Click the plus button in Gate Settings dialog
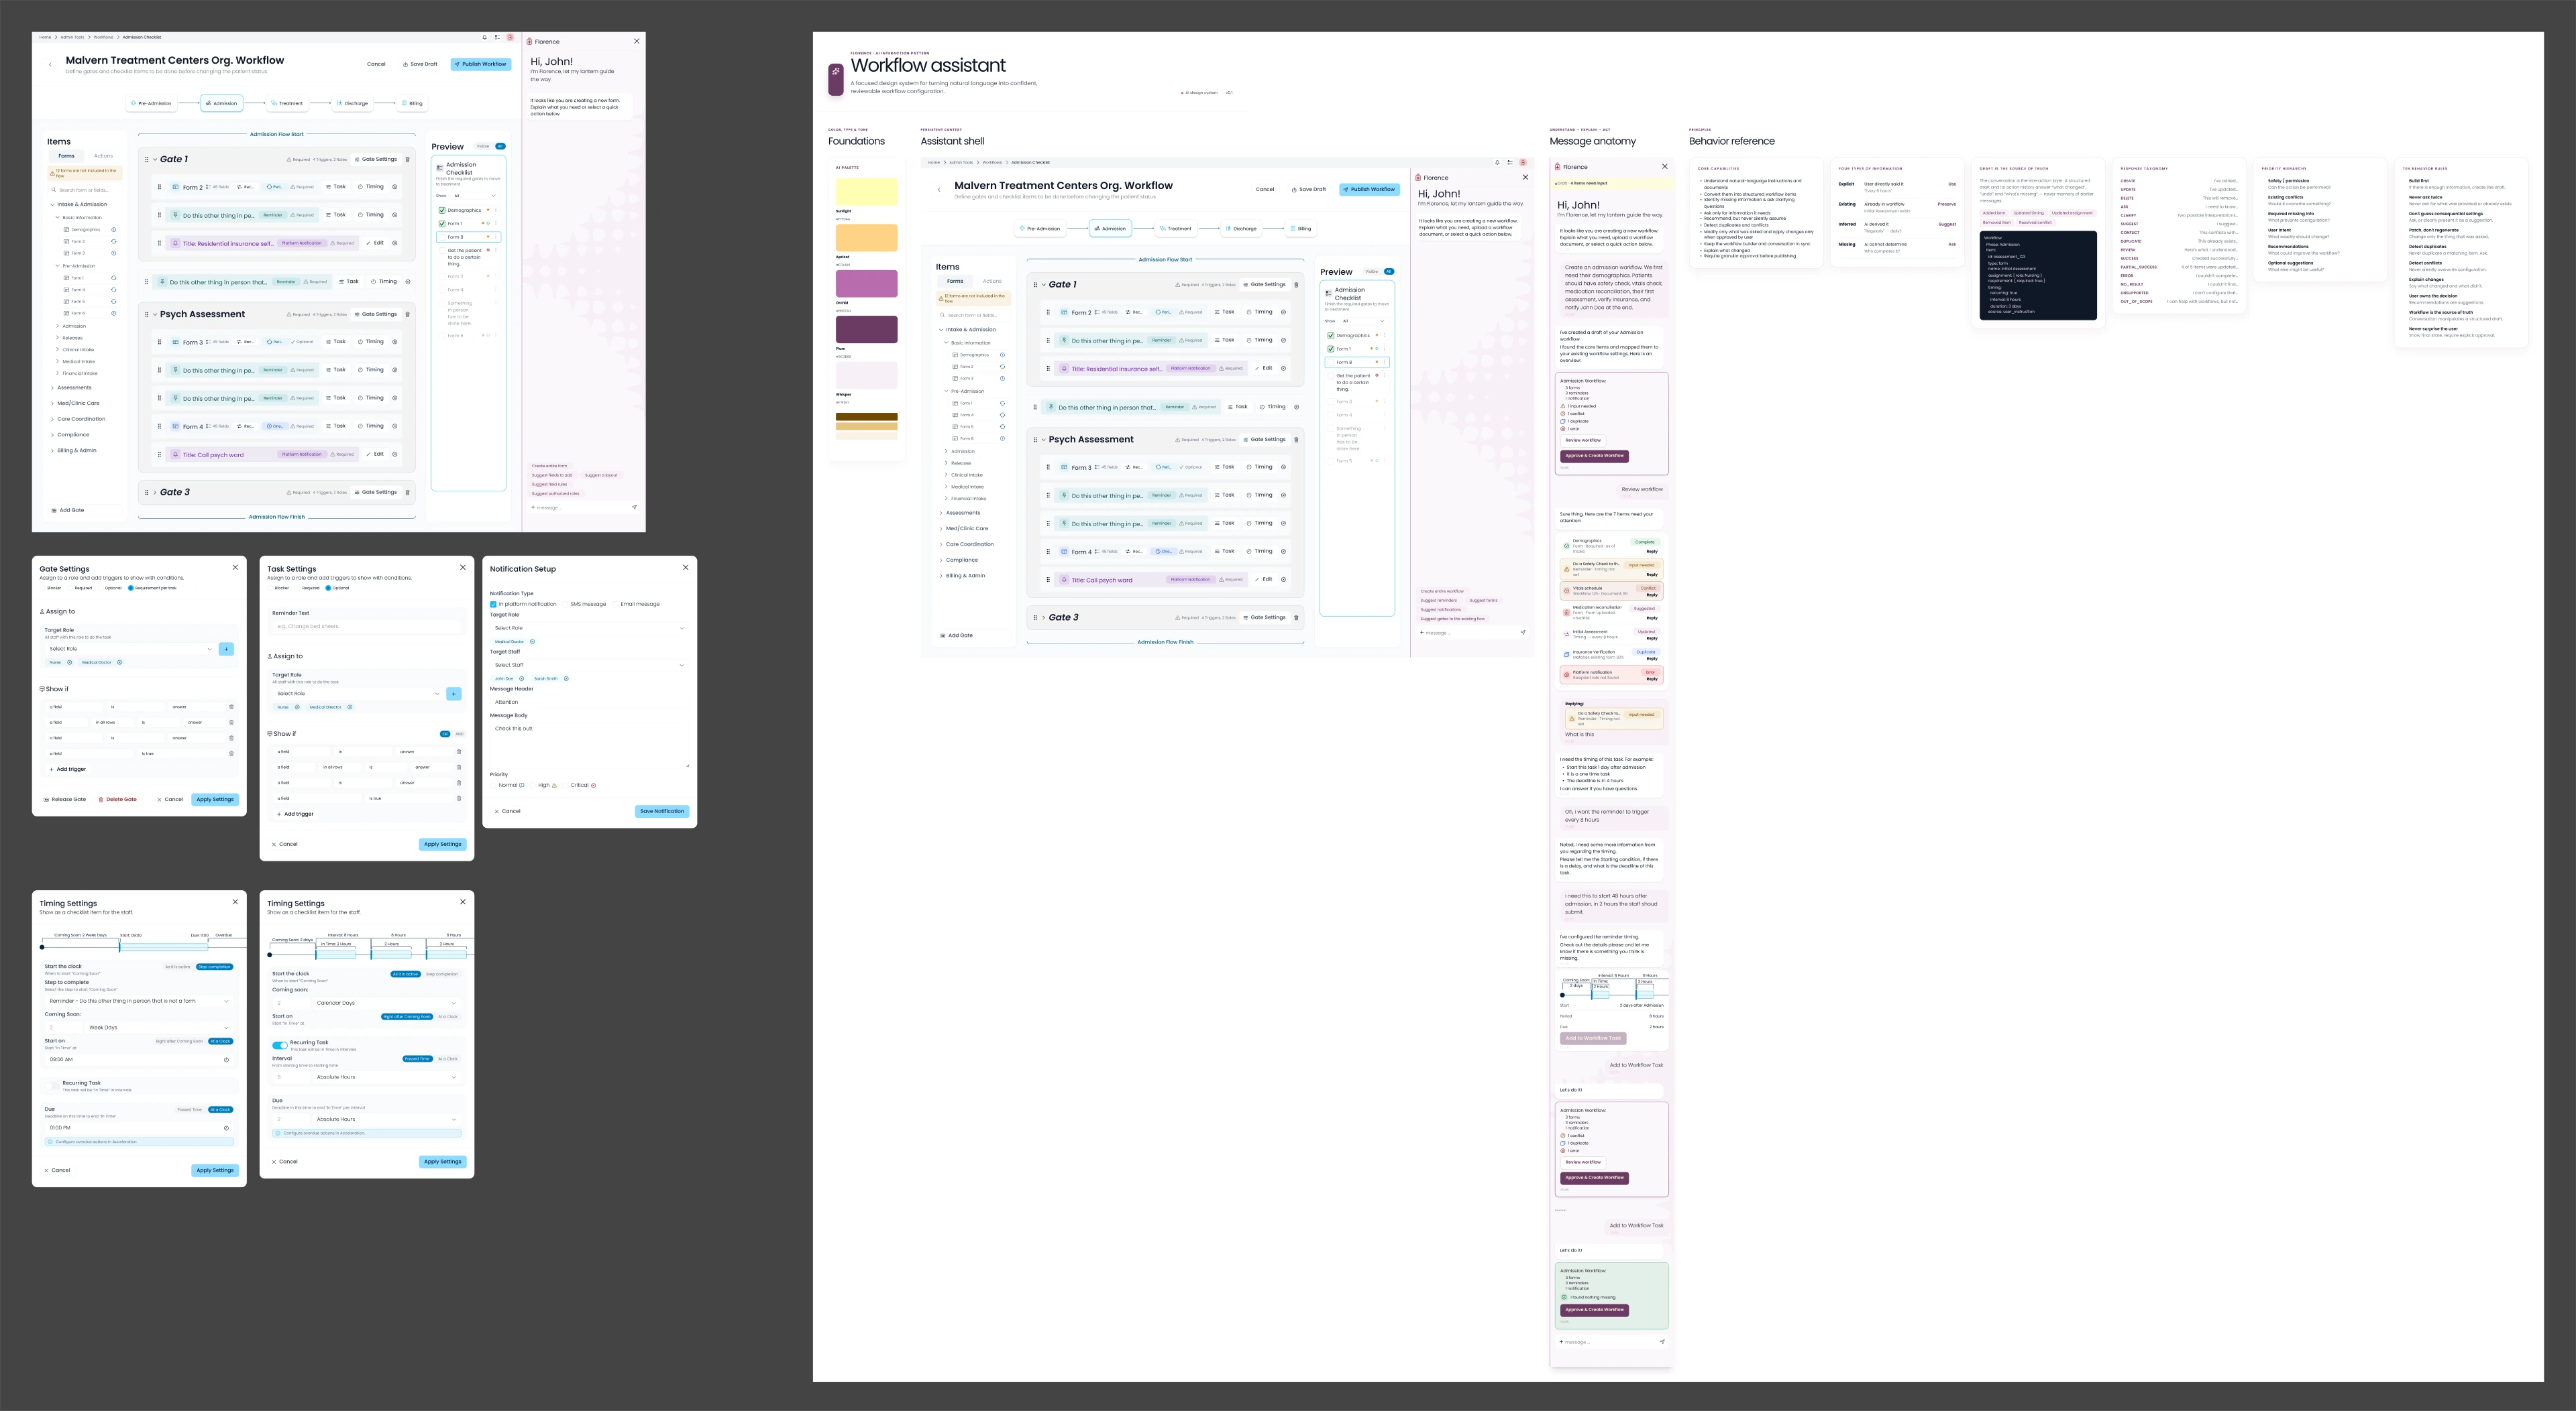 pyautogui.click(x=226, y=649)
